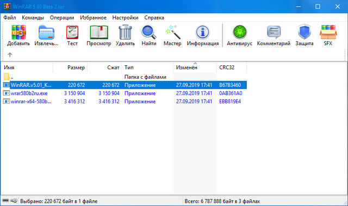Click the size value 3 150 904 in Размер
Image resolution: width=348 pixels, height=206 pixels.
(x=74, y=93)
